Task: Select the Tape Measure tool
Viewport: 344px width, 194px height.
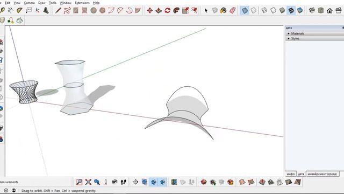Action: point(2,10)
